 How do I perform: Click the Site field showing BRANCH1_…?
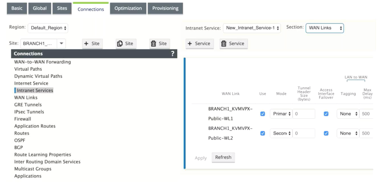39,44
